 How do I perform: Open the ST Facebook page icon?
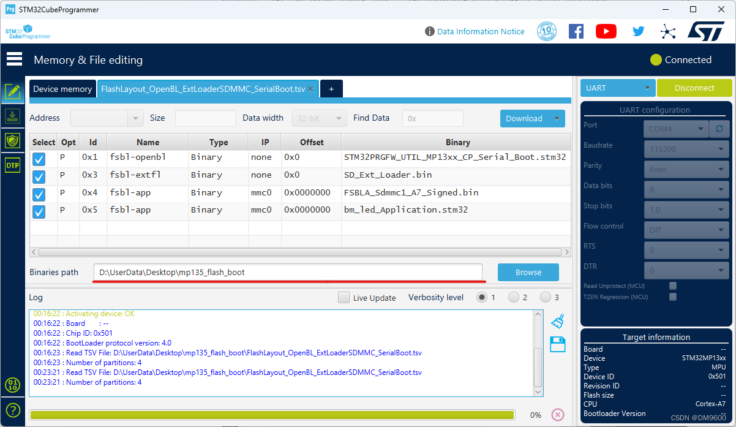(576, 31)
